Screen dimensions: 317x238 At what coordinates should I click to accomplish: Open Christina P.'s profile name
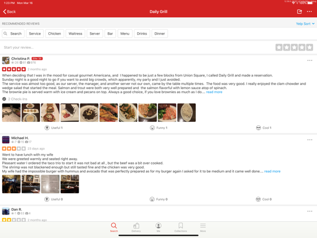click(21, 59)
